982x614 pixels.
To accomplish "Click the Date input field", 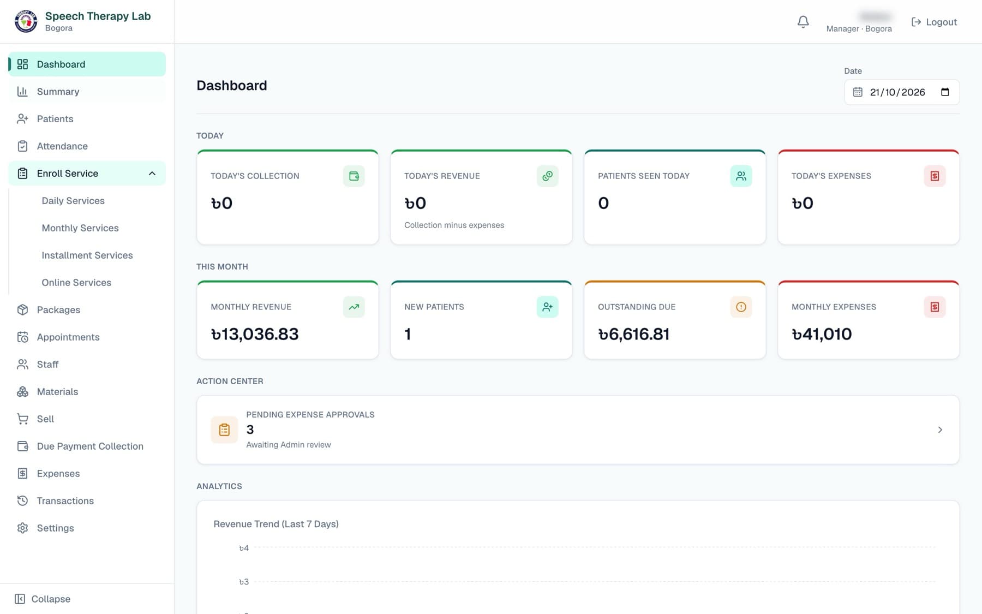I will (x=902, y=92).
